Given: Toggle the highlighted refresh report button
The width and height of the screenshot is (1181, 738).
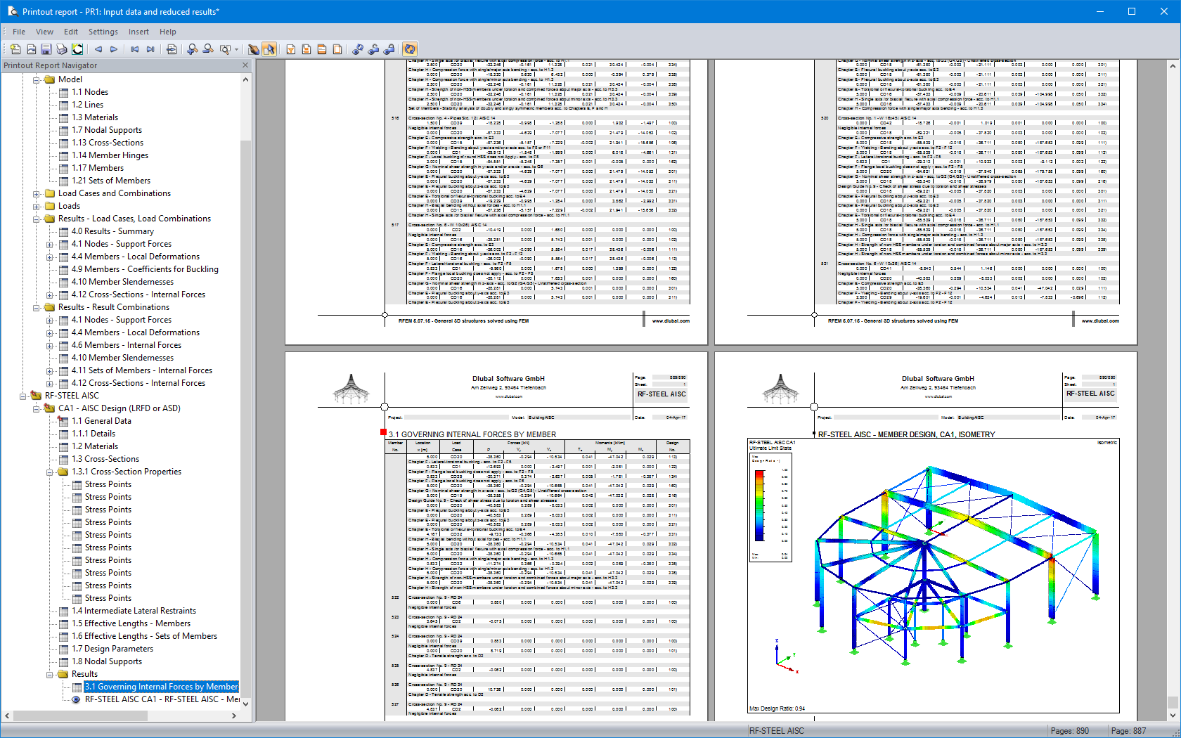Looking at the screenshot, I should click(410, 49).
